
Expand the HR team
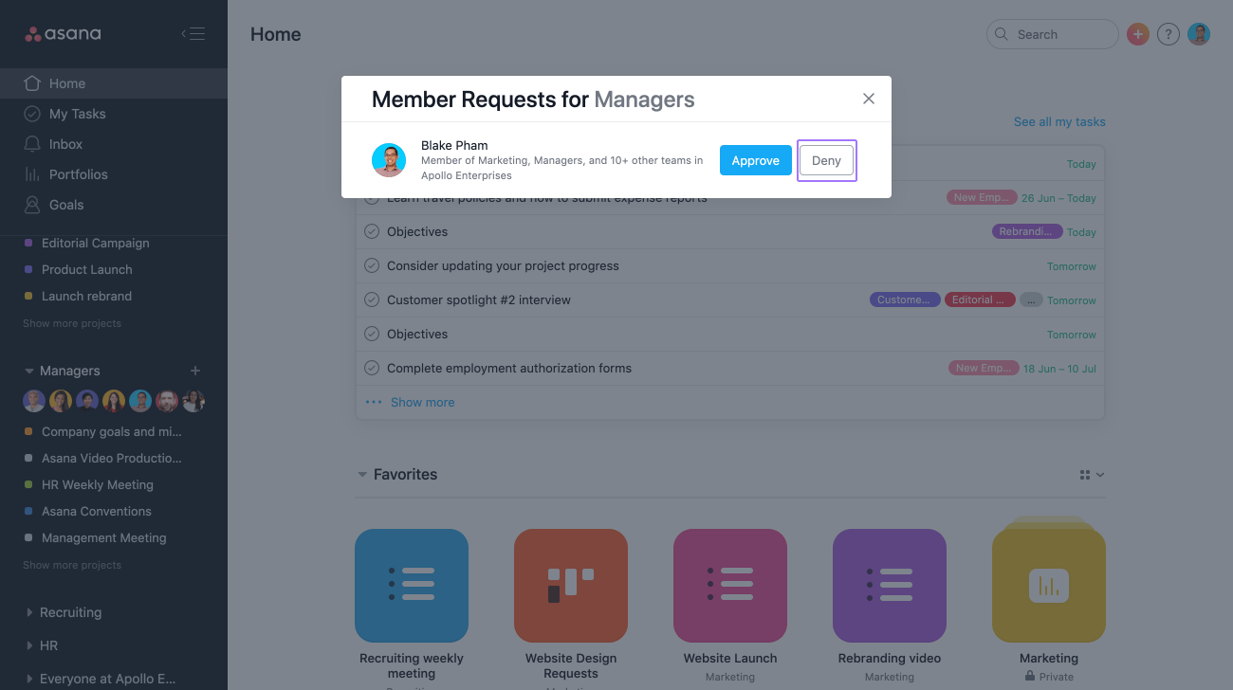pyautogui.click(x=29, y=645)
